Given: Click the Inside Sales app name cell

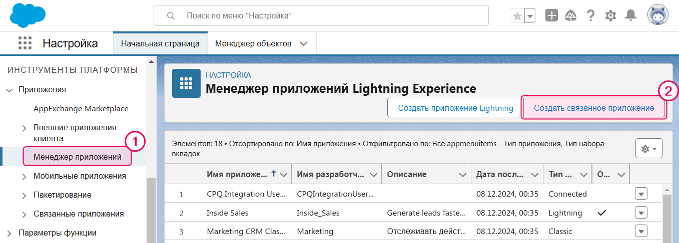Looking at the screenshot, I should pos(228,213).
